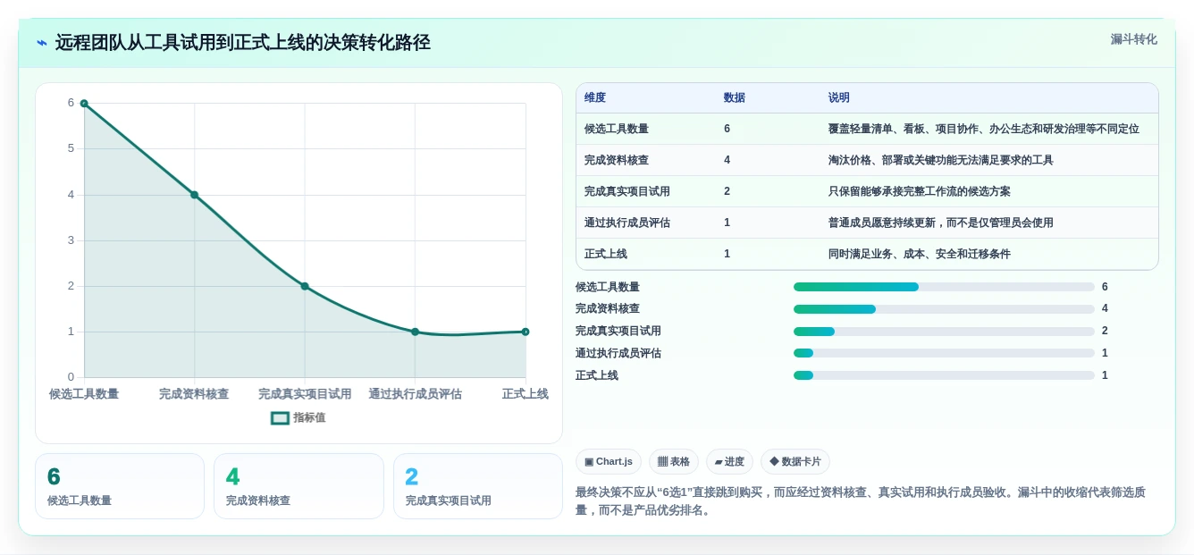This screenshot has height=555, width=1194.
Task: Select the Chart.js tag chip
Action: [609, 461]
